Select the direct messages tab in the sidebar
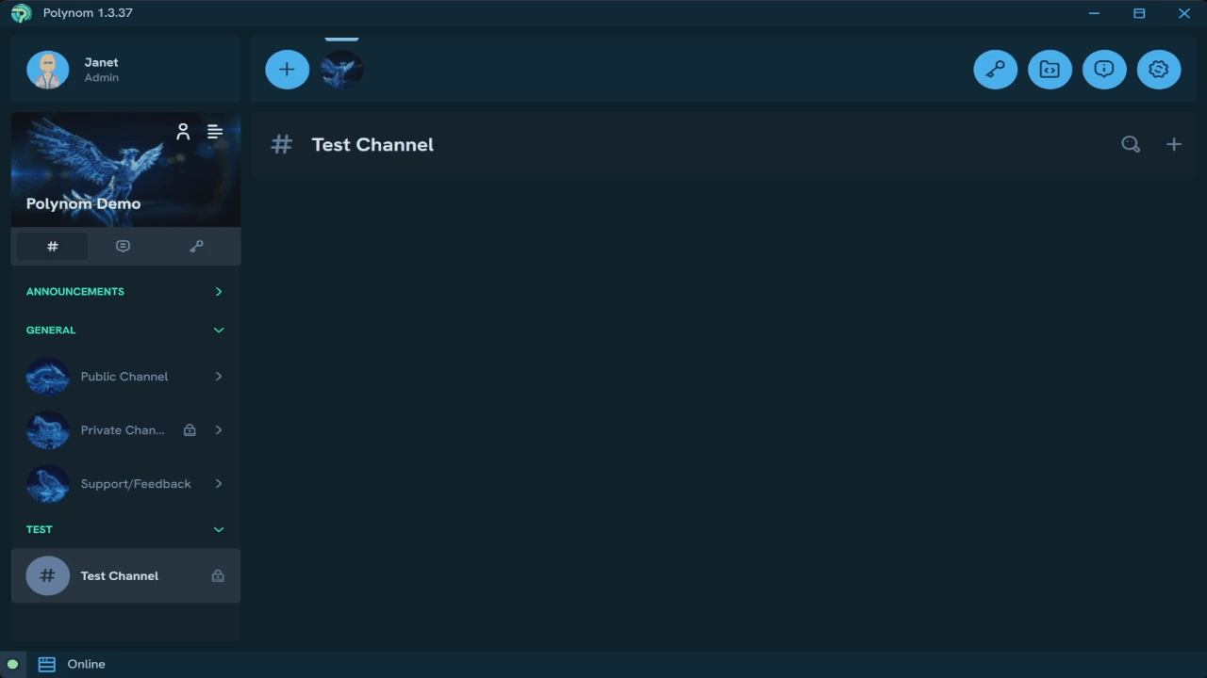The height and width of the screenshot is (678, 1207). pos(123,246)
